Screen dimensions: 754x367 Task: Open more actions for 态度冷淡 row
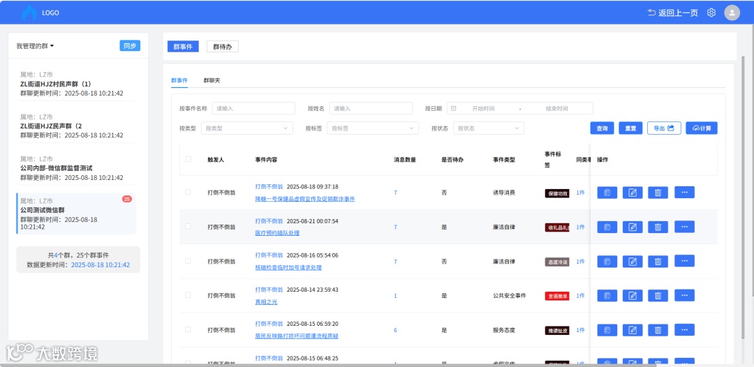point(685,261)
